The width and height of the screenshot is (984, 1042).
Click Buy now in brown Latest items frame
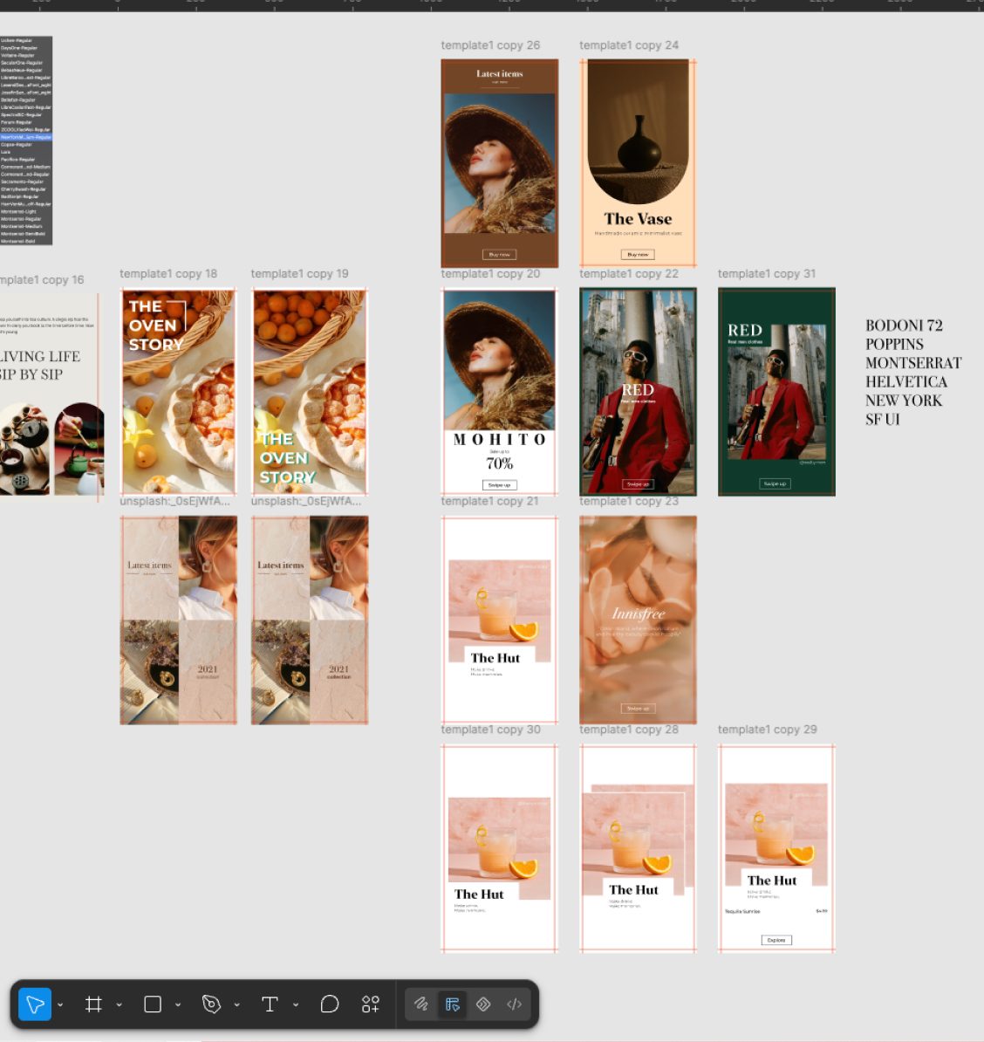click(x=500, y=255)
